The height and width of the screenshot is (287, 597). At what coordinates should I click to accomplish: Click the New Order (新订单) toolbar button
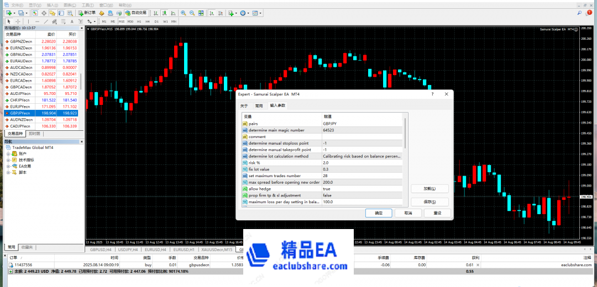(87, 13)
